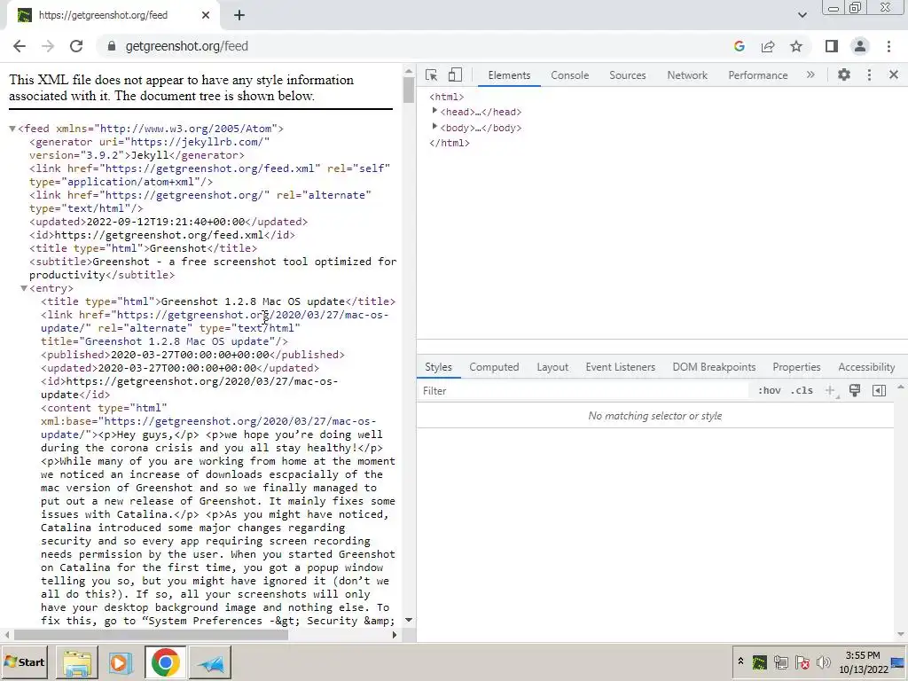
Task: Open the tab search dropdown arrow
Action: point(802,15)
